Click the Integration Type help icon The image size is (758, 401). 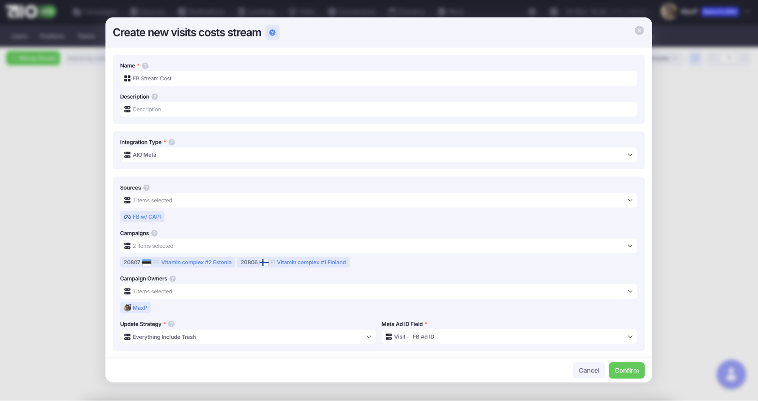(x=172, y=142)
